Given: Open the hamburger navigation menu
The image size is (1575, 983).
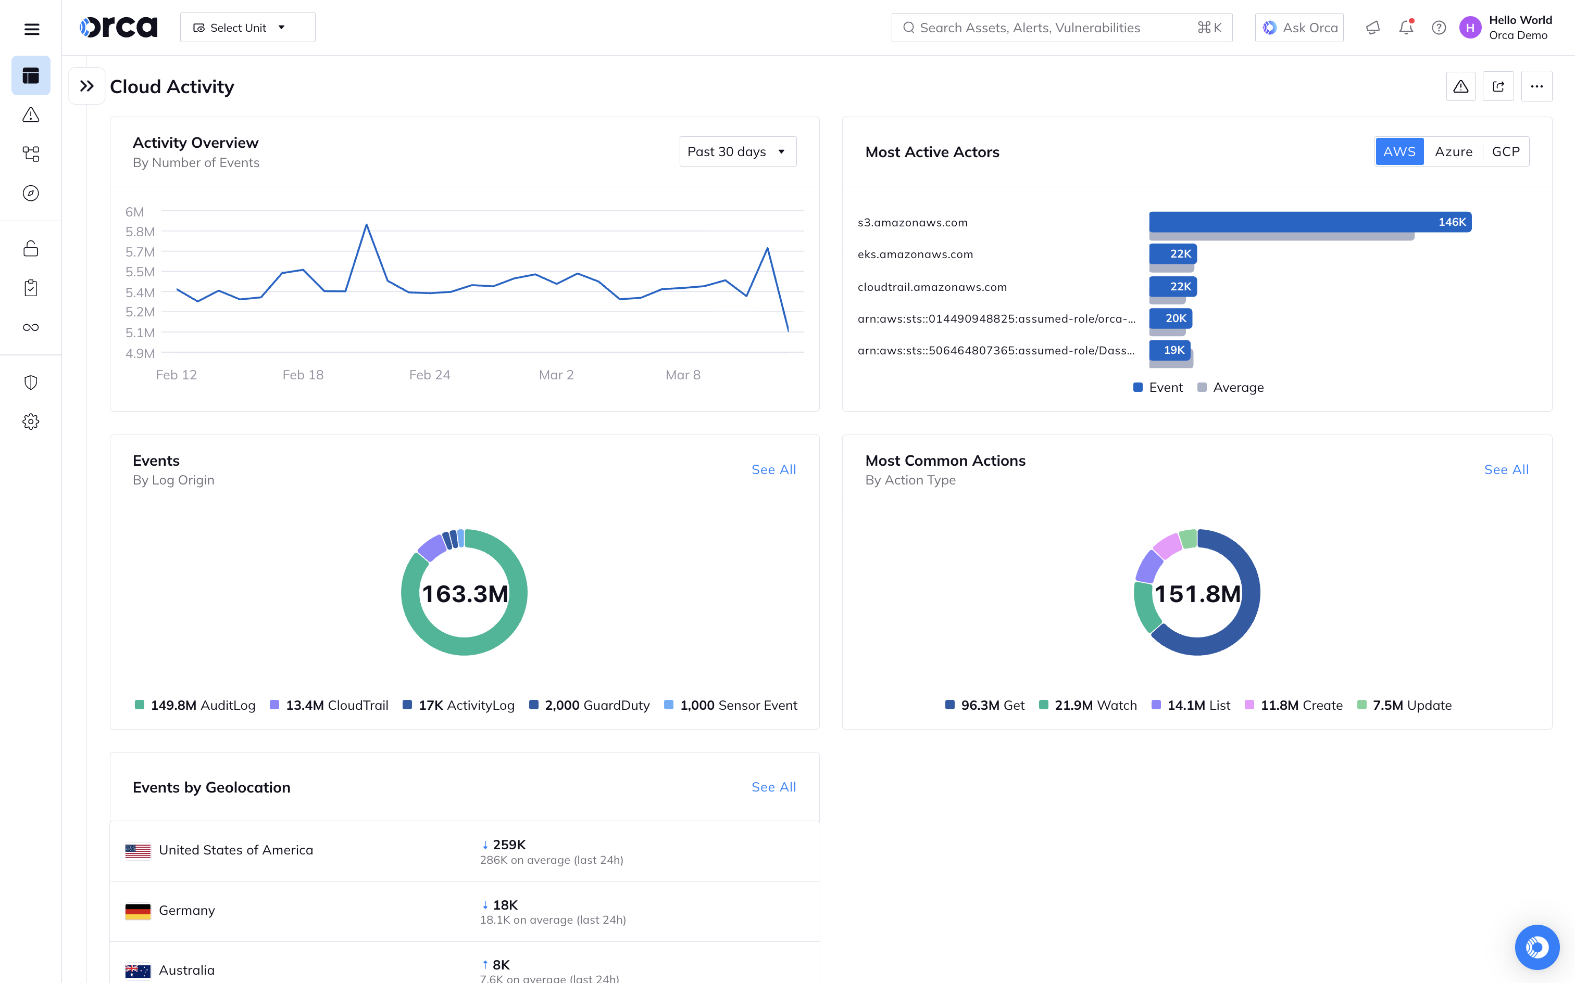Looking at the screenshot, I should 31,29.
